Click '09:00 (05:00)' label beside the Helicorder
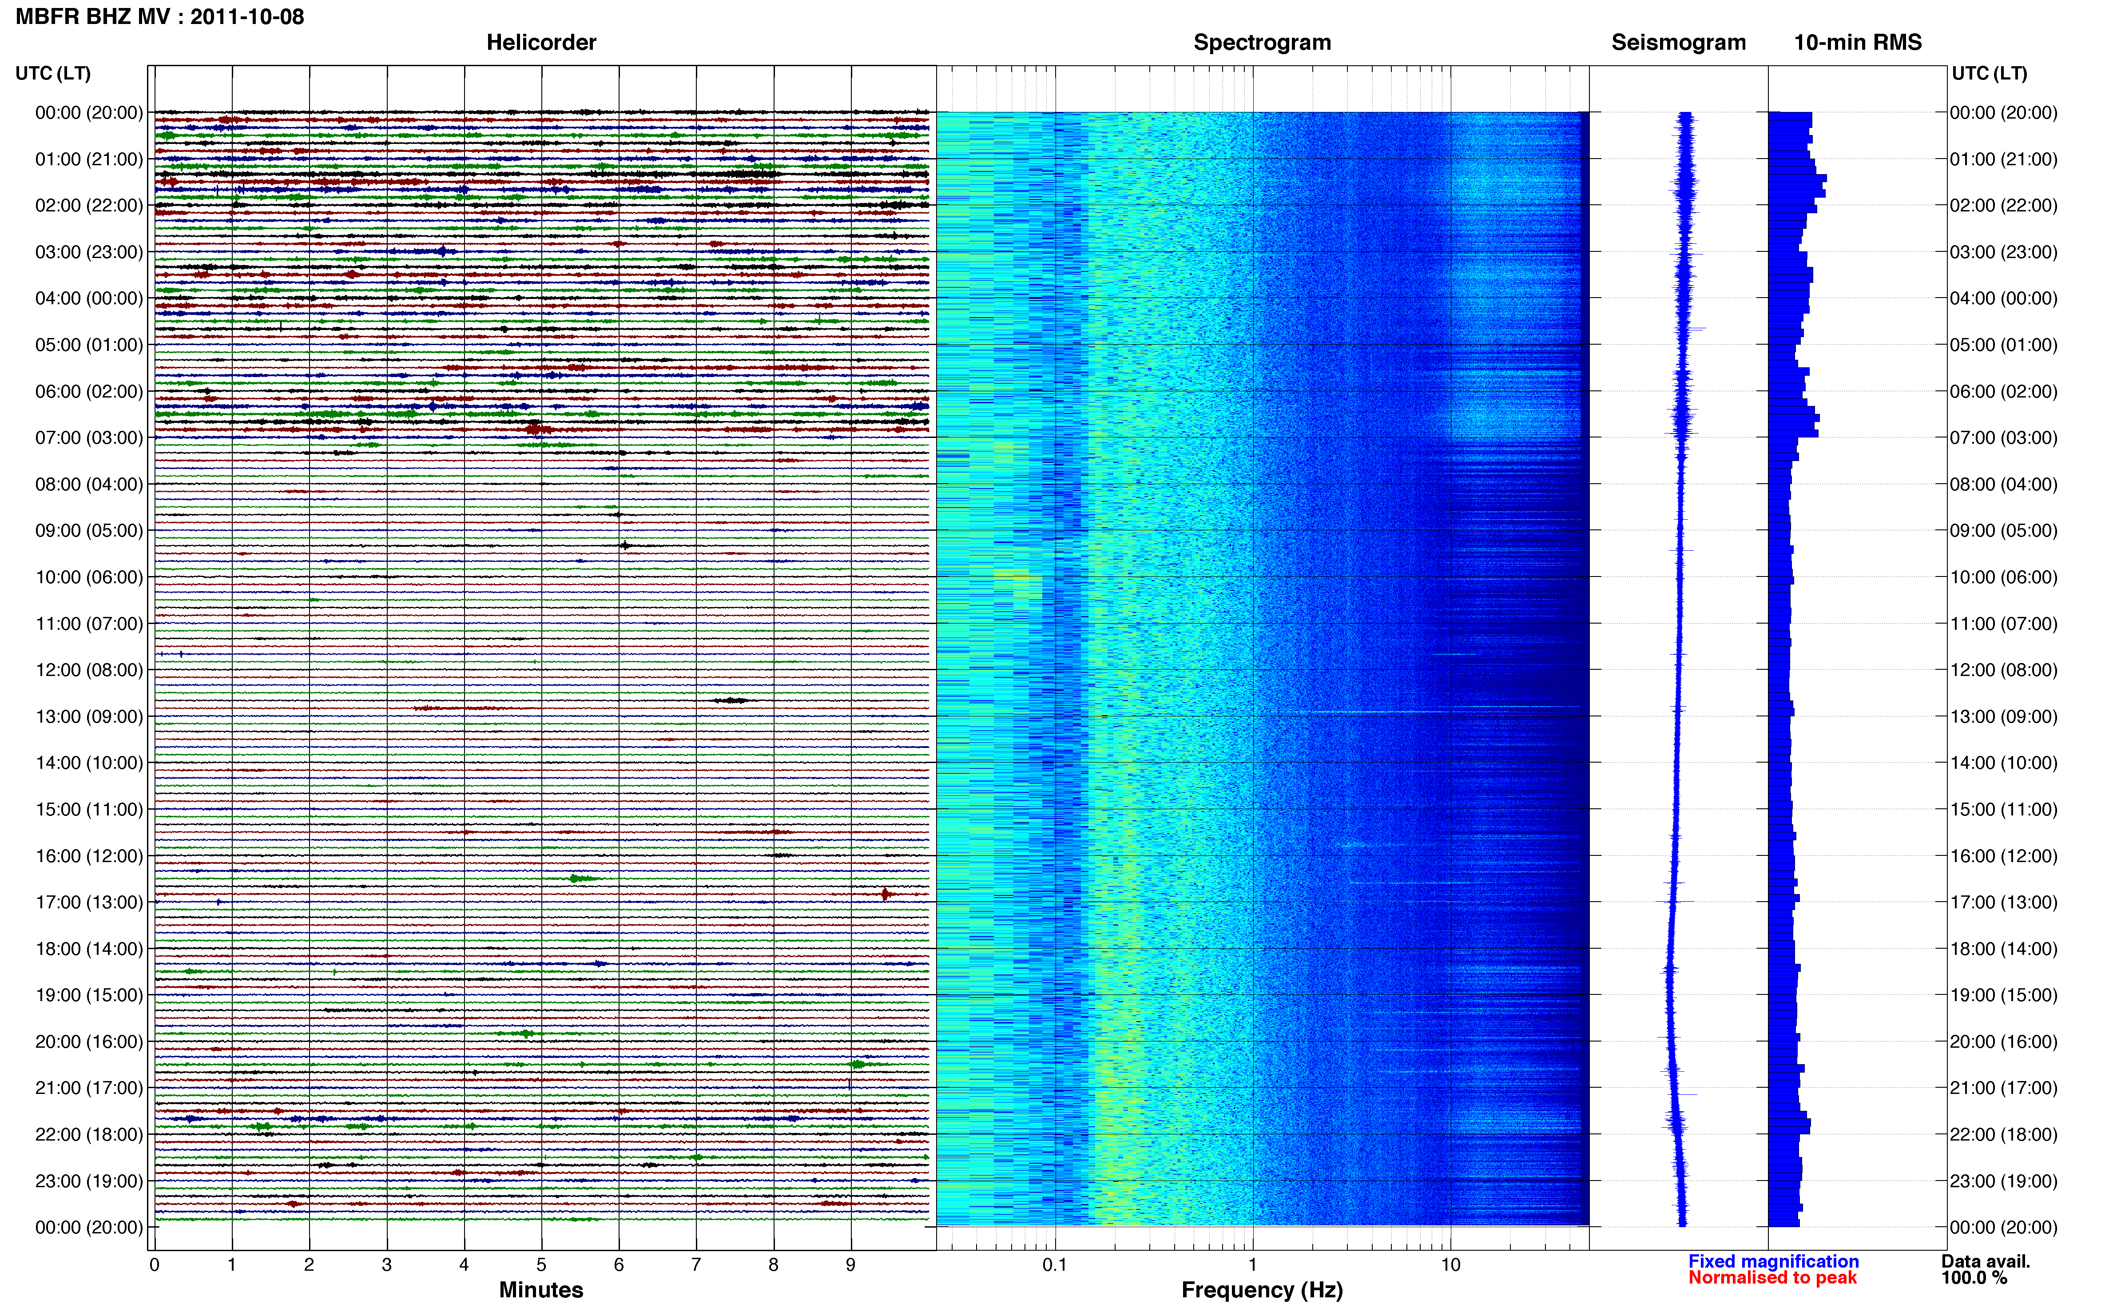 90,531
